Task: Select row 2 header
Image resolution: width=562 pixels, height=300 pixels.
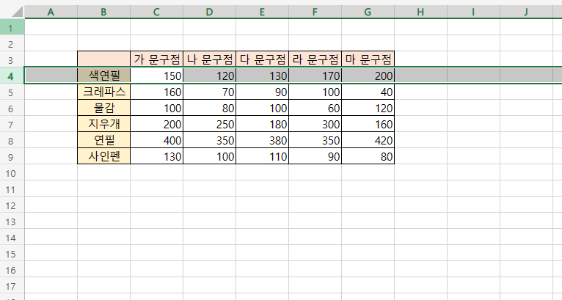Action: tap(12, 44)
